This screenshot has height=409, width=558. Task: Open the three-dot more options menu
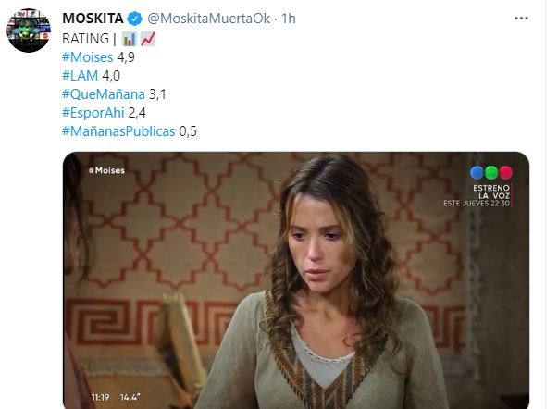(521, 19)
